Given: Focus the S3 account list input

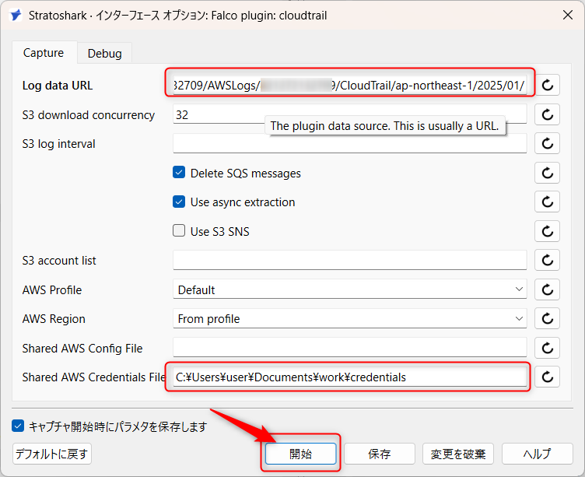Looking at the screenshot, I should point(349,260).
